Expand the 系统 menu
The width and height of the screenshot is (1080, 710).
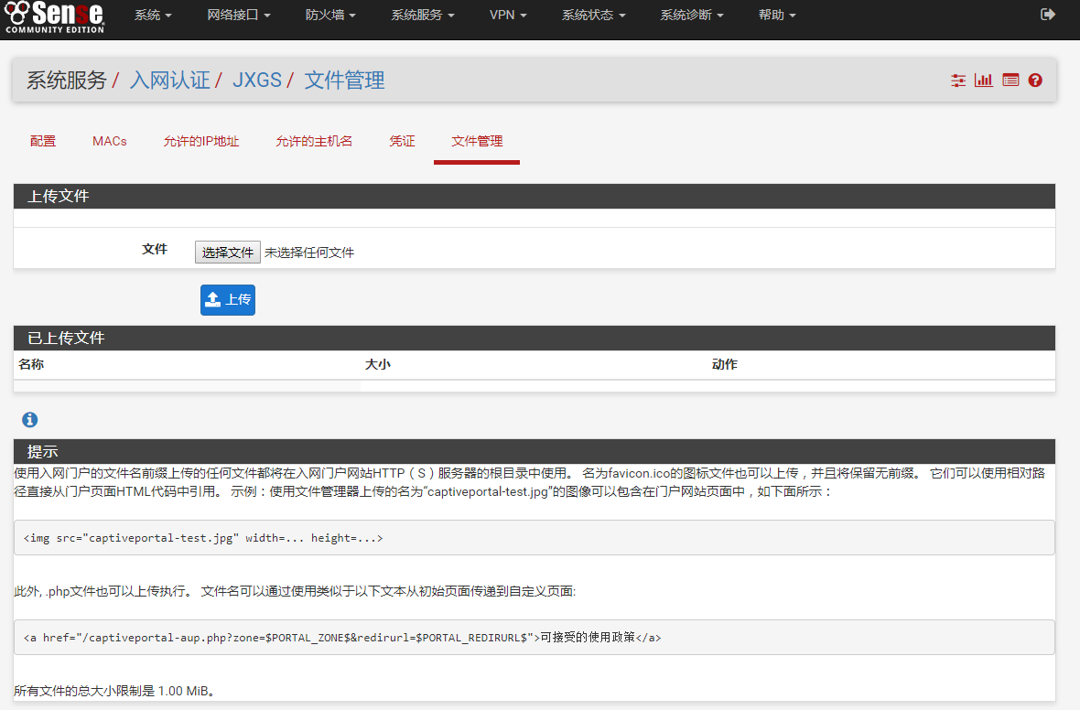point(153,16)
